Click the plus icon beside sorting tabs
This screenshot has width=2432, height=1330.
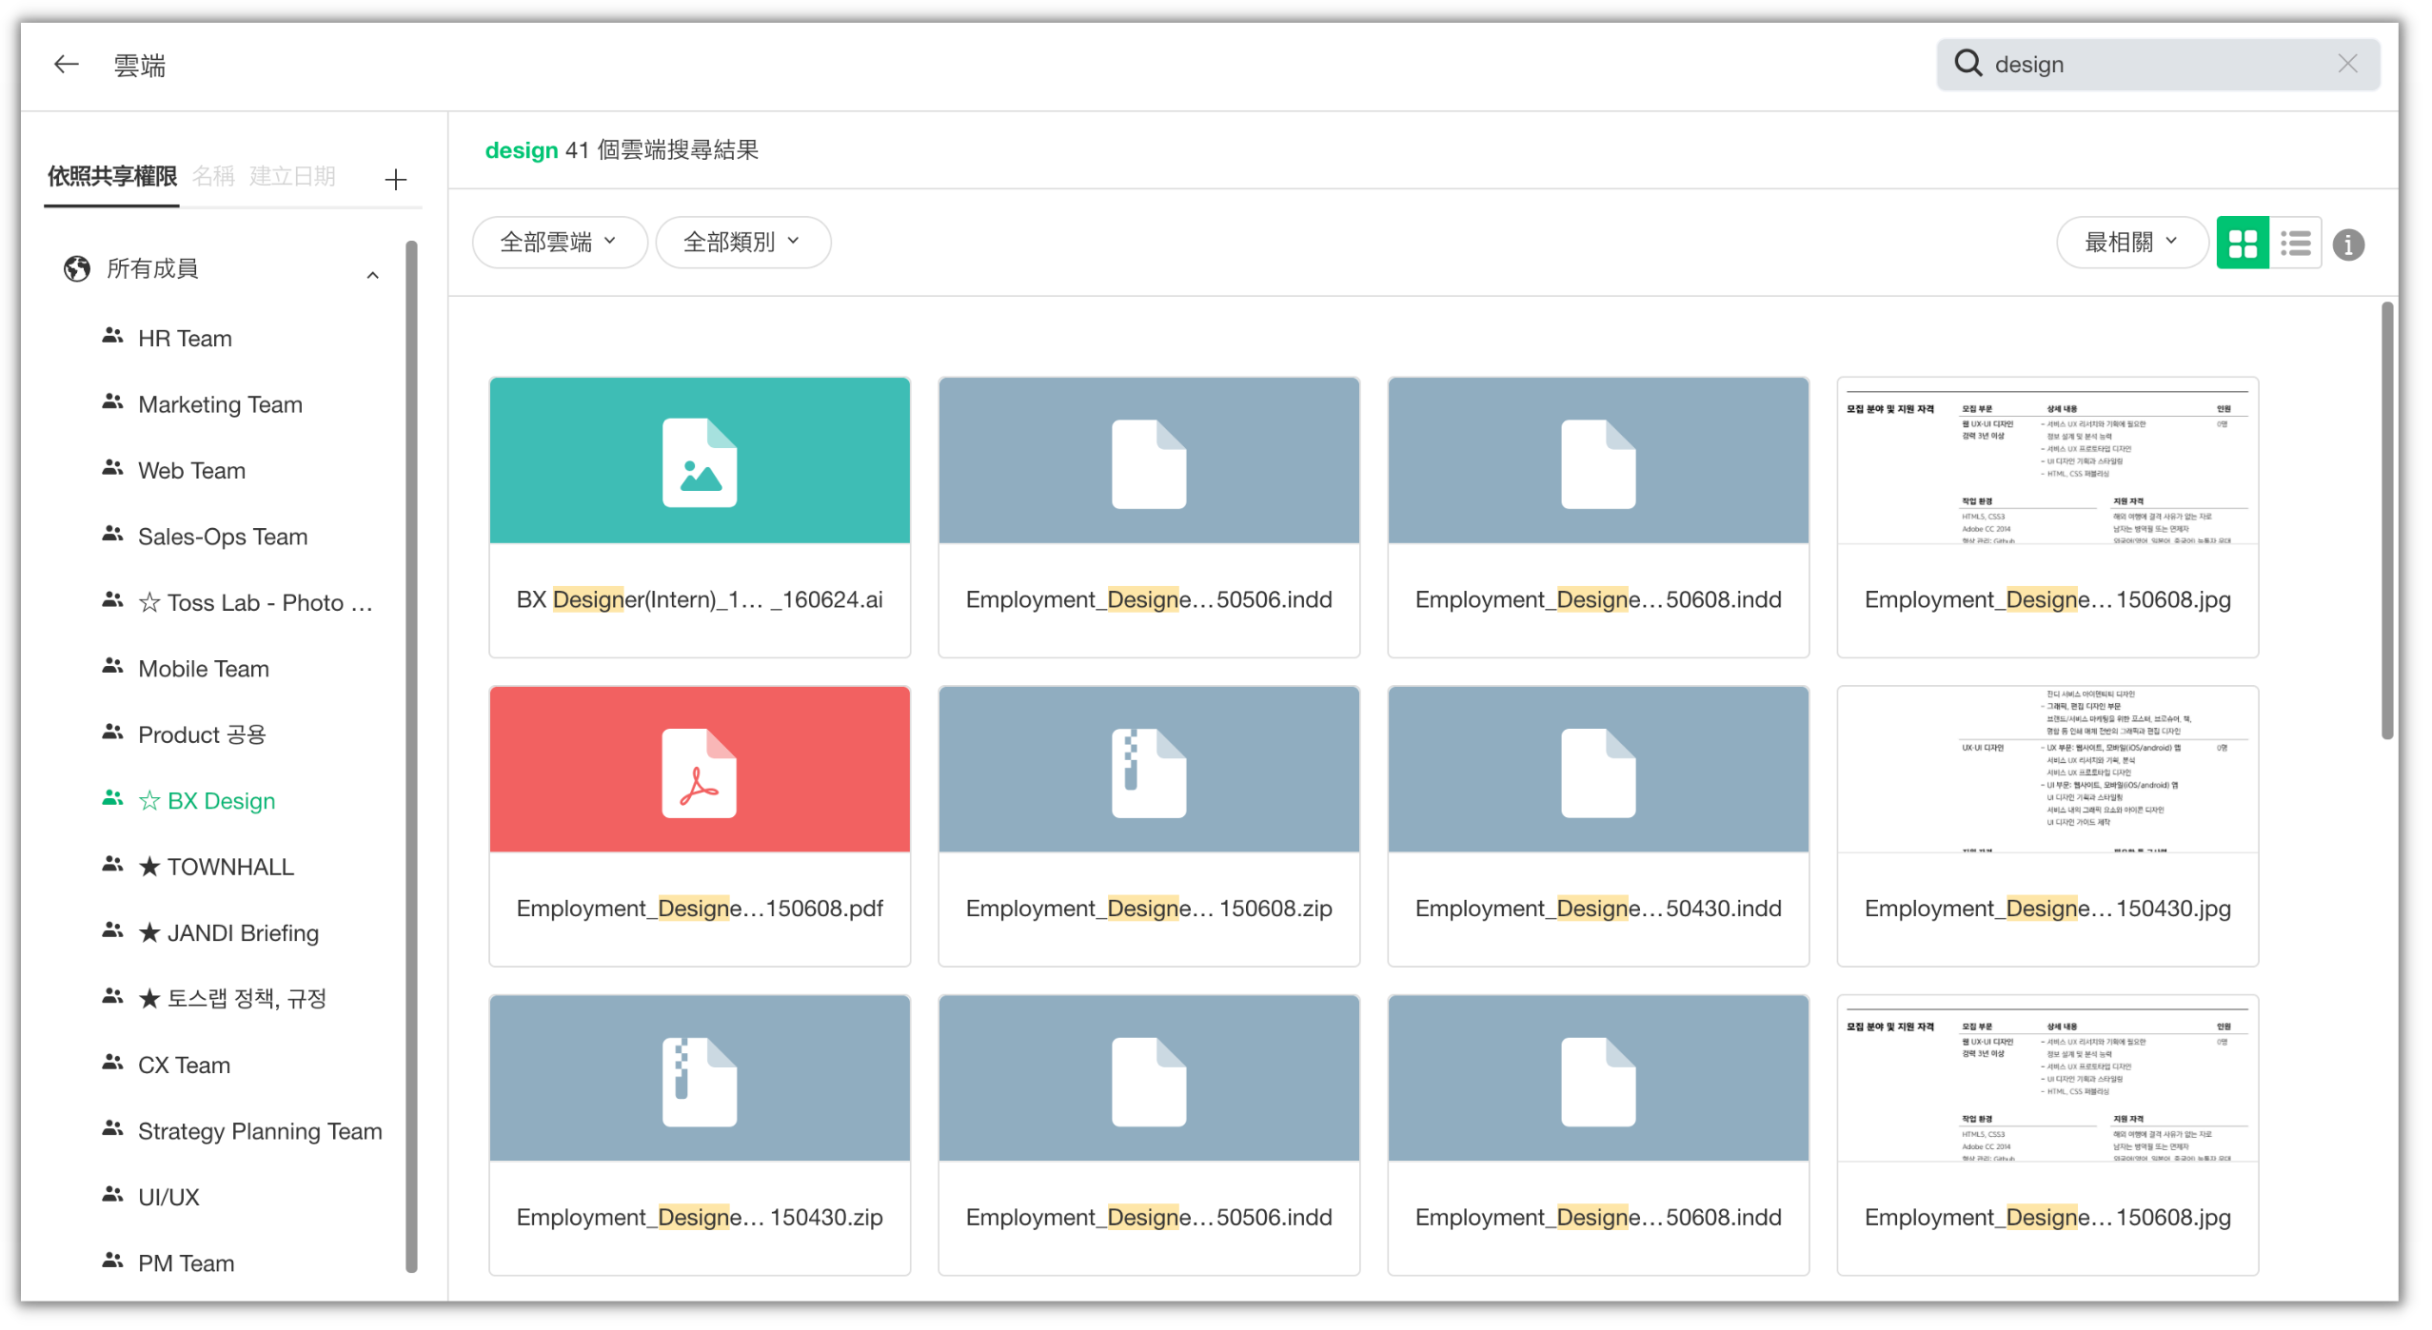396,179
